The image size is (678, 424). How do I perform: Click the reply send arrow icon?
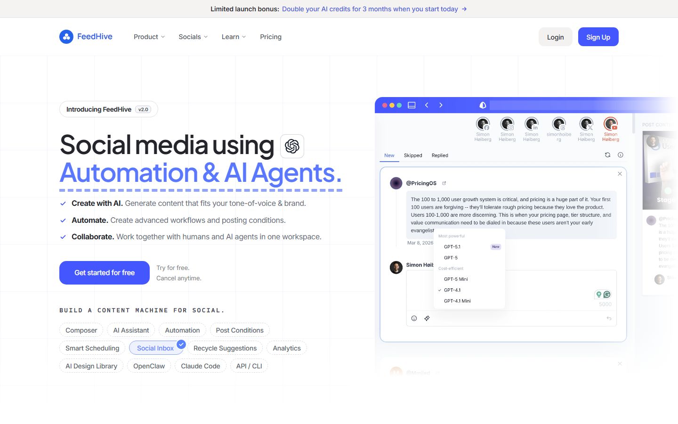click(609, 318)
